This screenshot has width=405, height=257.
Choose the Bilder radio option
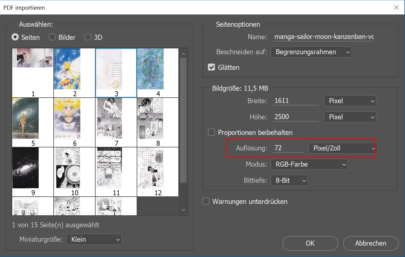coord(52,37)
